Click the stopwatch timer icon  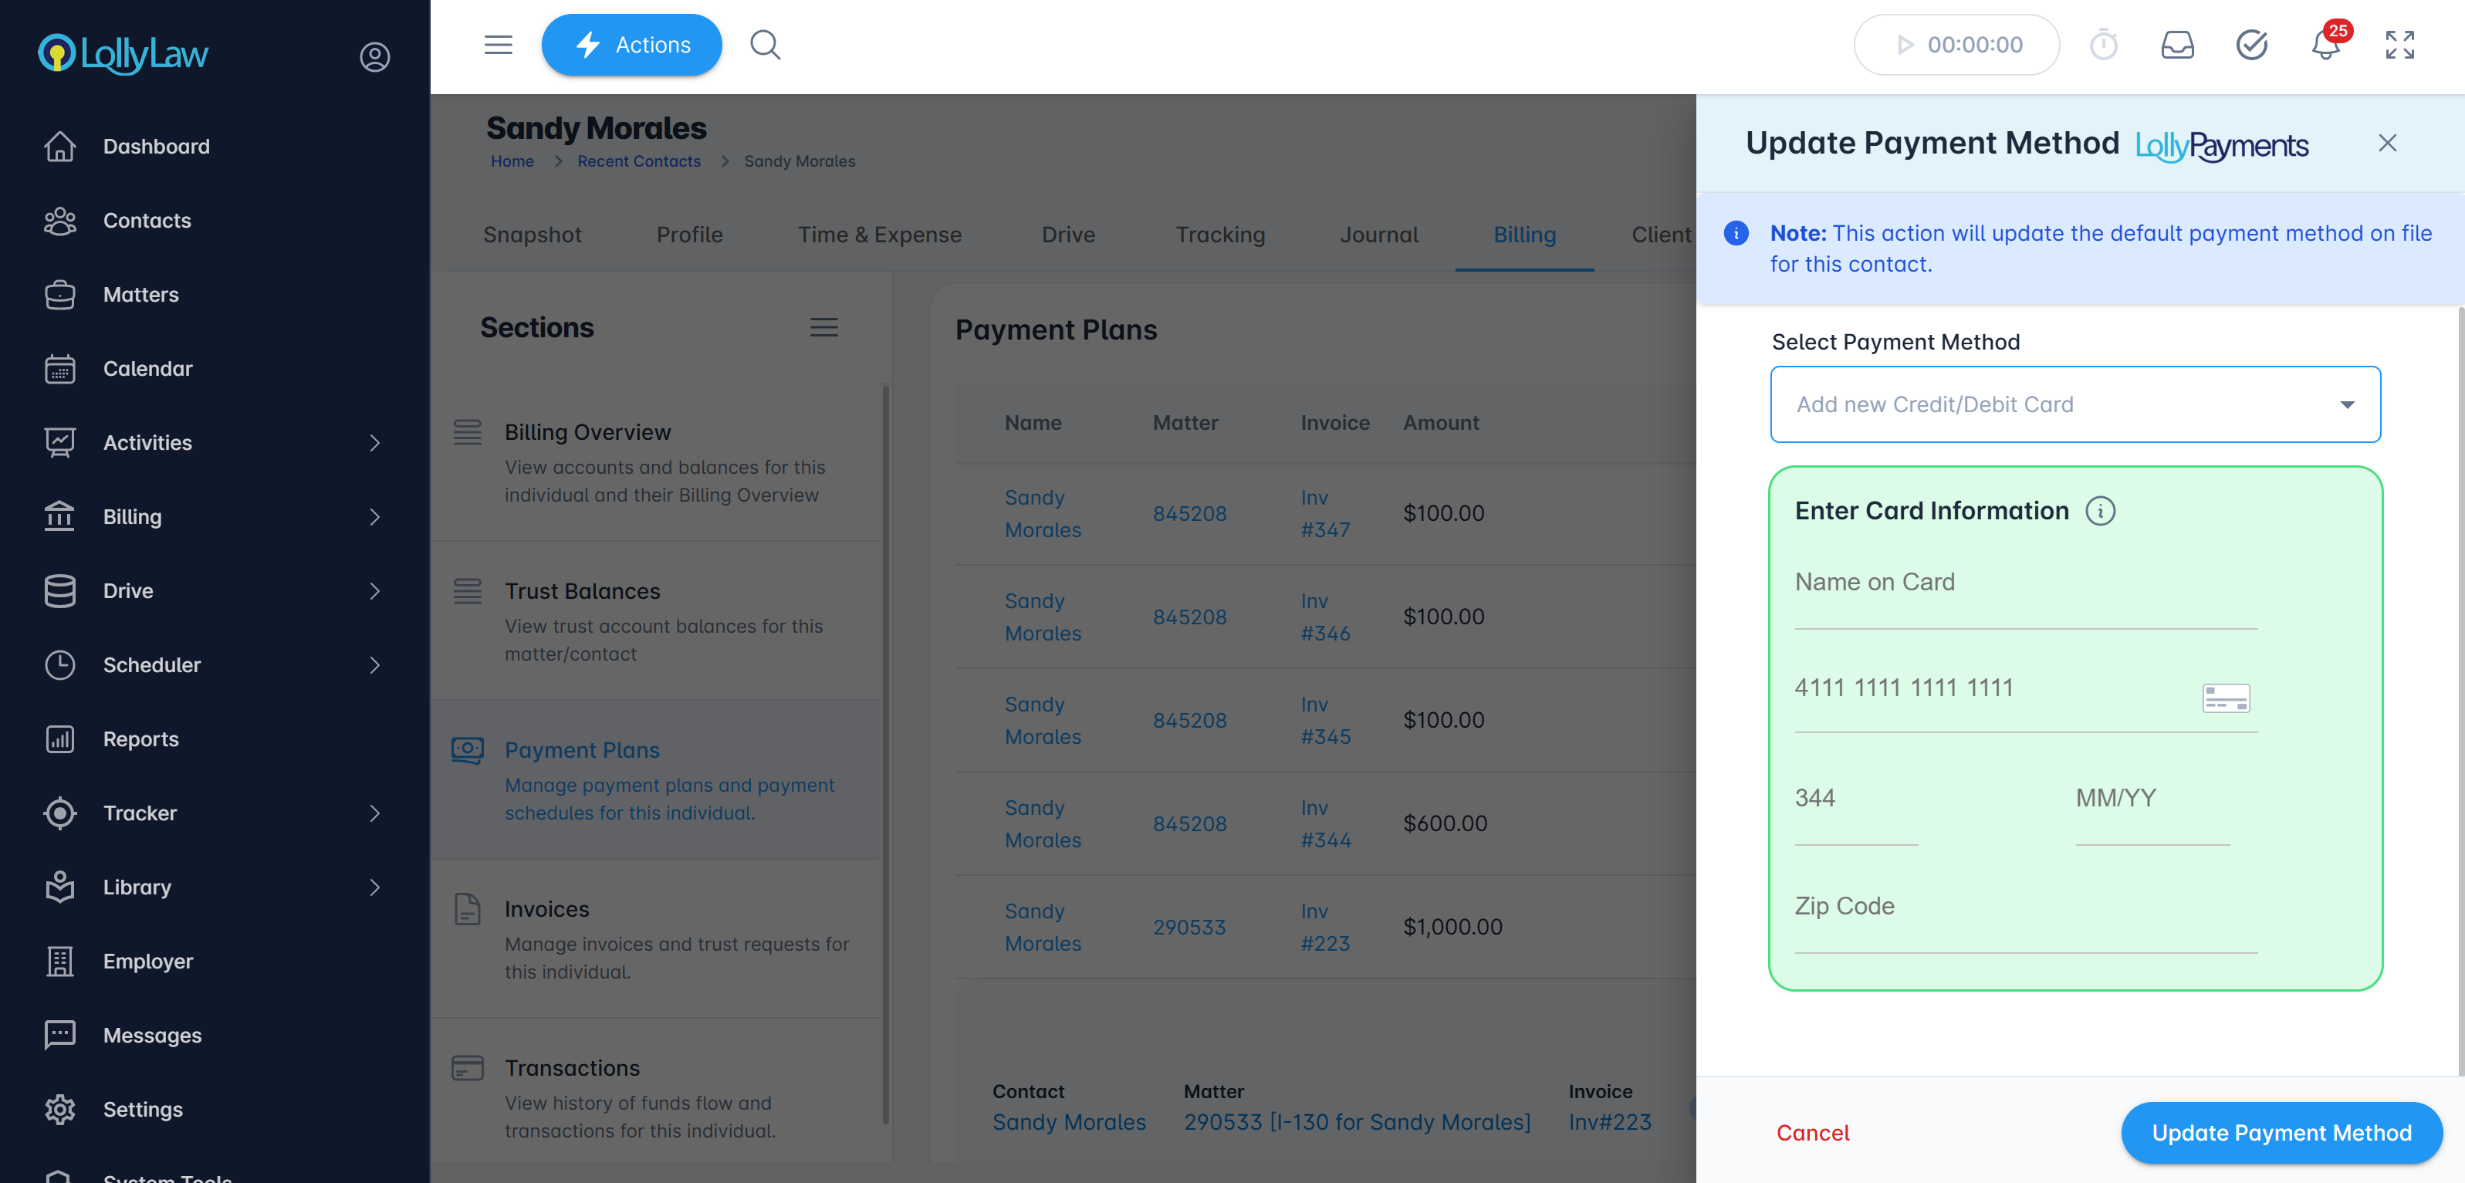click(2103, 45)
